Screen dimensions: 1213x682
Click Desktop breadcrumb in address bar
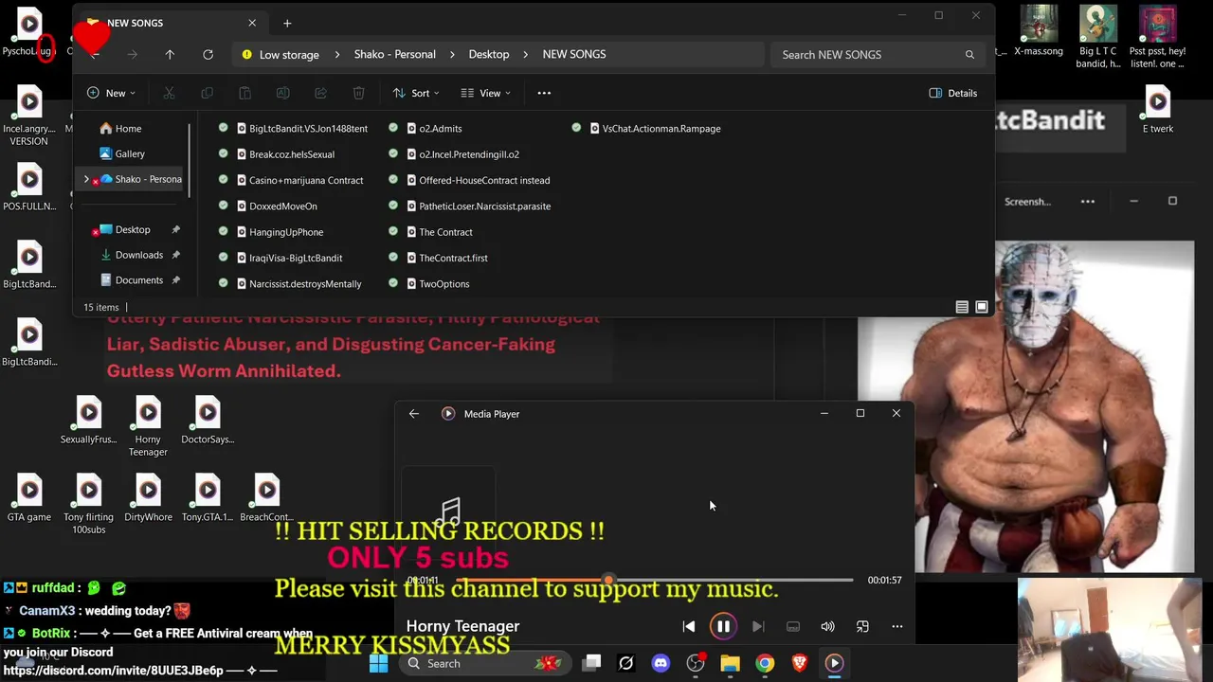click(489, 54)
